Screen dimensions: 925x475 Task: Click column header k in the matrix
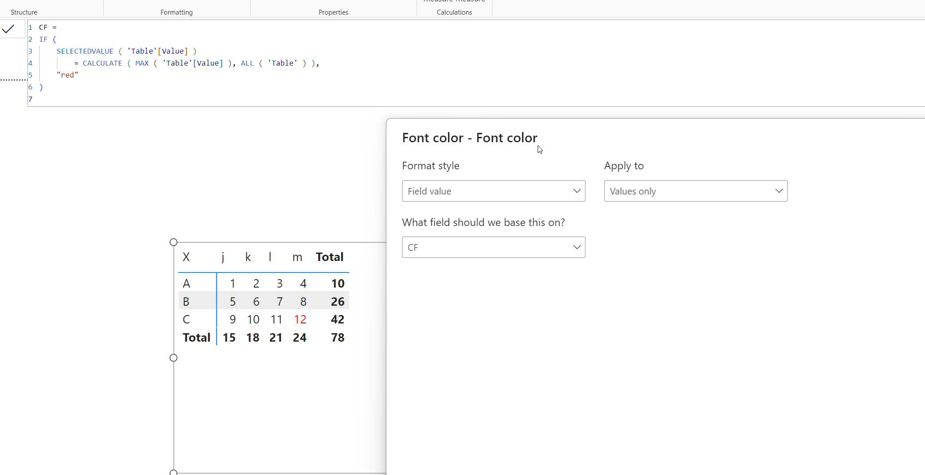[248, 257]
